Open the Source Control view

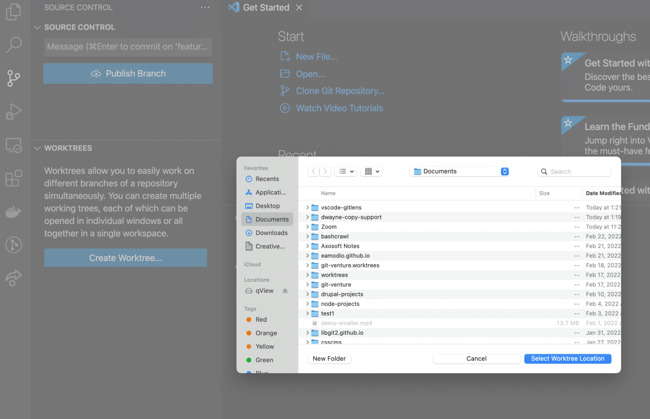[x=13, y=78]
